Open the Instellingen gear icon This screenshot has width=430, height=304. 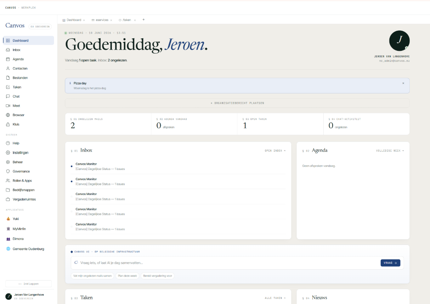point(8,153)
